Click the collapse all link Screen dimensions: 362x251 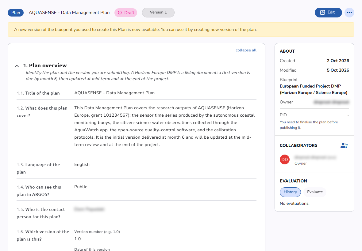pyautogui.click(x=246, y=50)
